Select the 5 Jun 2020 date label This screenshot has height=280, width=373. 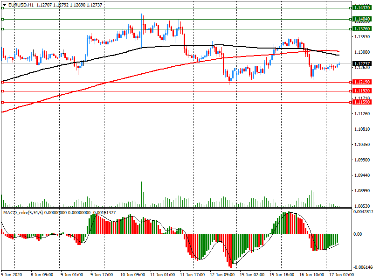coord(12,274)
